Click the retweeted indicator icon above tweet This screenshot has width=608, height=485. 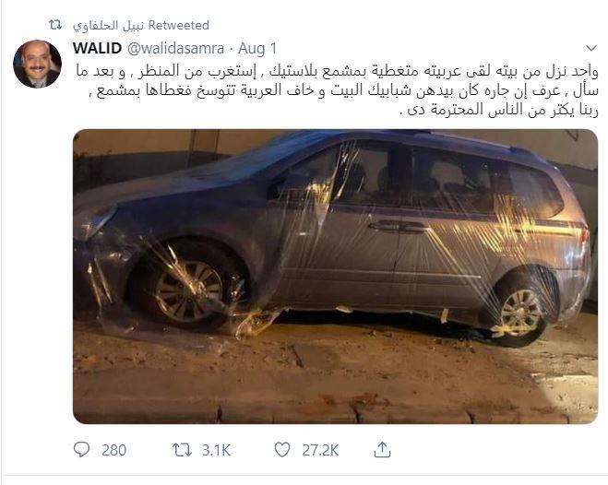[x=55, y=25]
